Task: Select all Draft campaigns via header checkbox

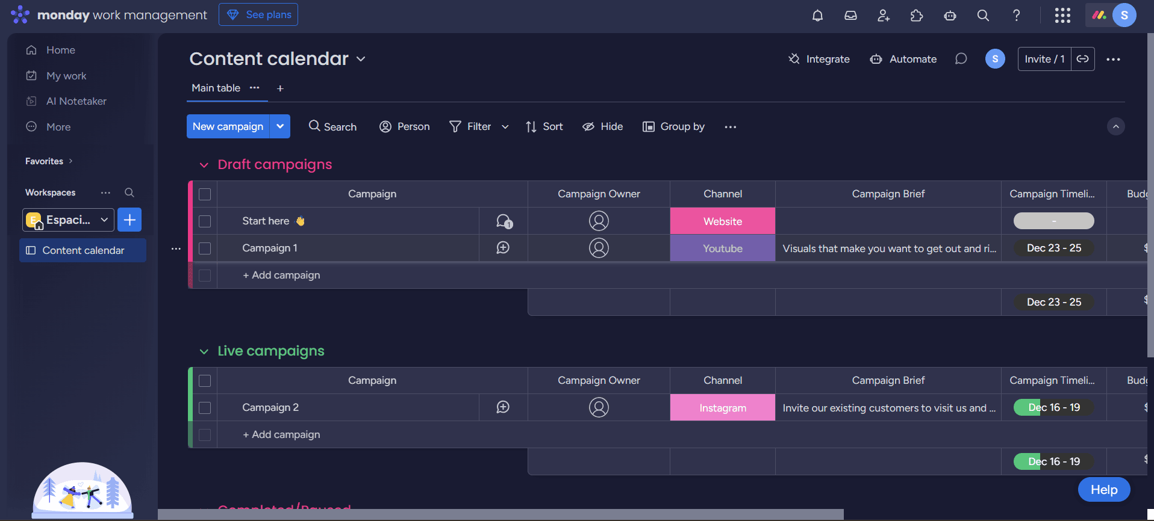Action: [x=205, y=194]
